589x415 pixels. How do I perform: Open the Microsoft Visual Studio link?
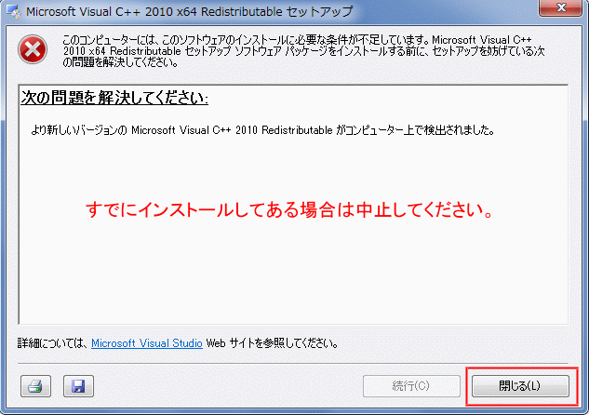pos(147,343)
